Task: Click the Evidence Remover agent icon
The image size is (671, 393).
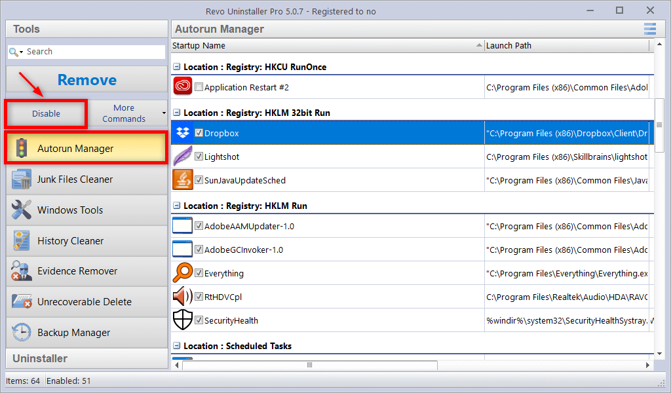Action: pyautogui.click(x=22, y=271)
